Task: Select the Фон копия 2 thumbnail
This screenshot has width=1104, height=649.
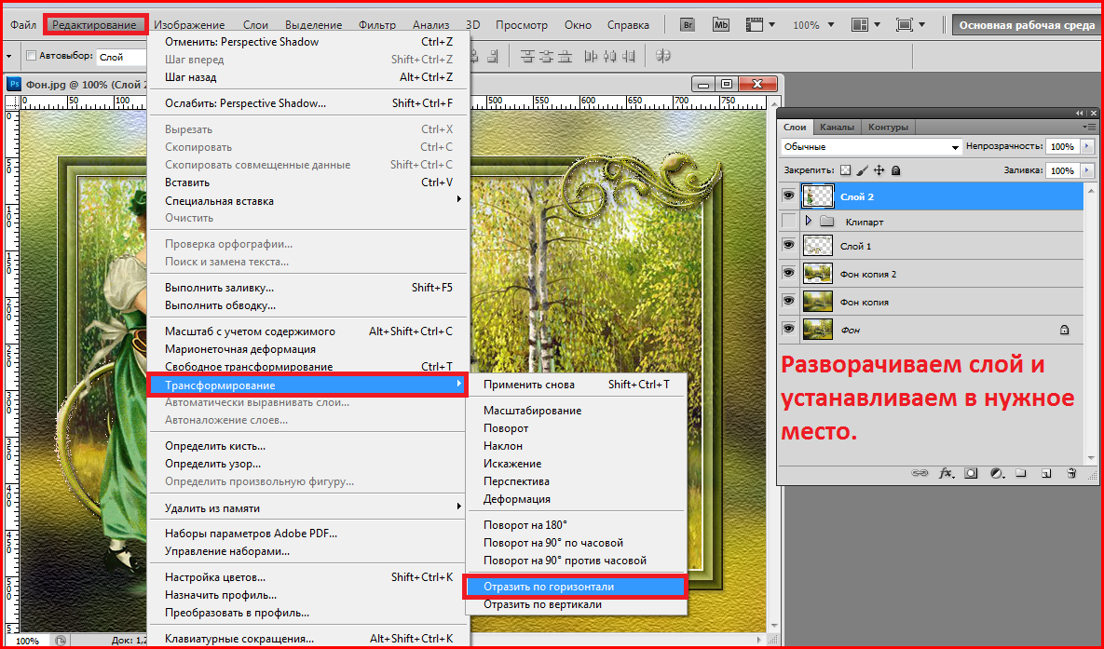Action: tap(817, 273)
